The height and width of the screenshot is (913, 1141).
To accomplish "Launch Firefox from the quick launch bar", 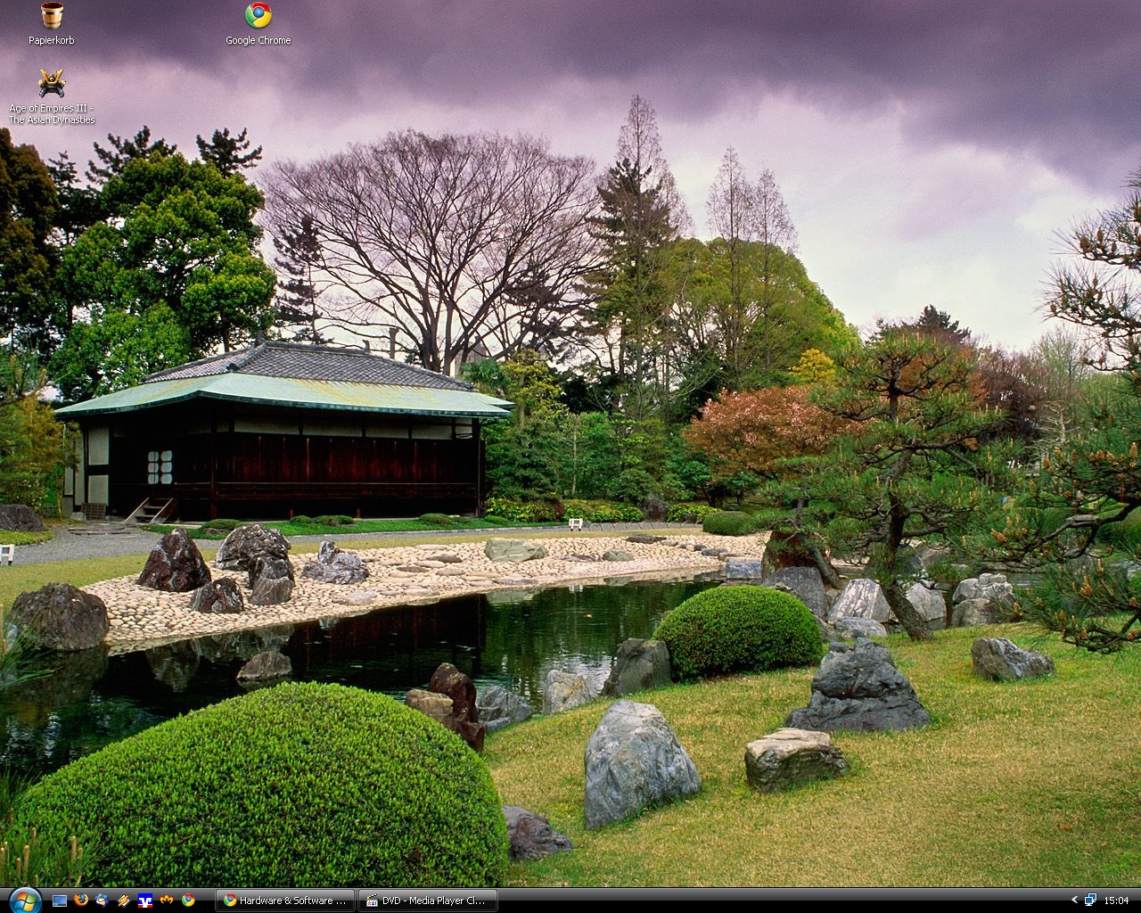I will pos(81,901).
